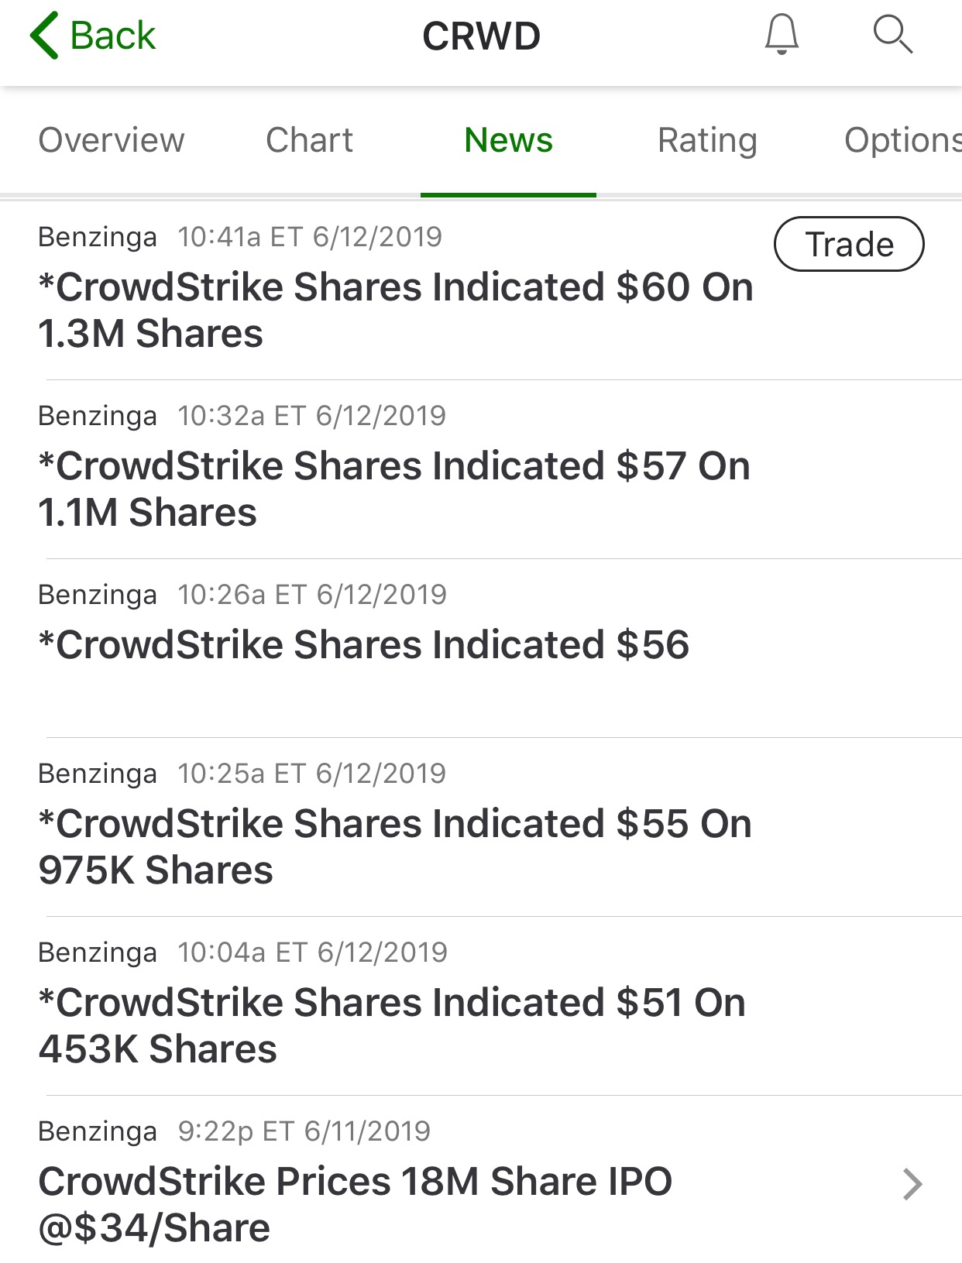Open the search magnifier icon
This screenshot has height=1263, width=962.
[x=892, y=36]
